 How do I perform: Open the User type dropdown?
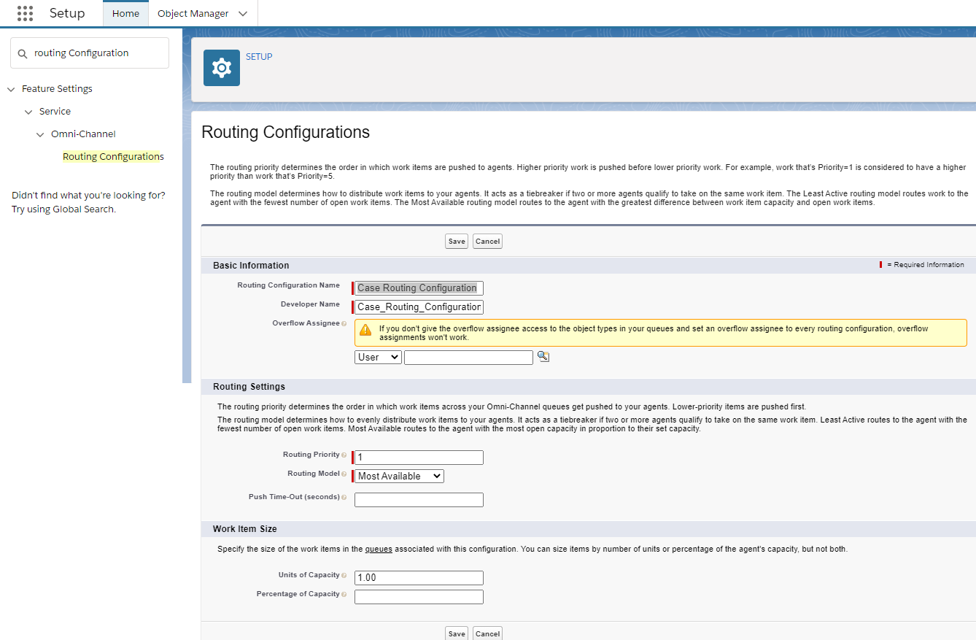click(x=377, y=357)
